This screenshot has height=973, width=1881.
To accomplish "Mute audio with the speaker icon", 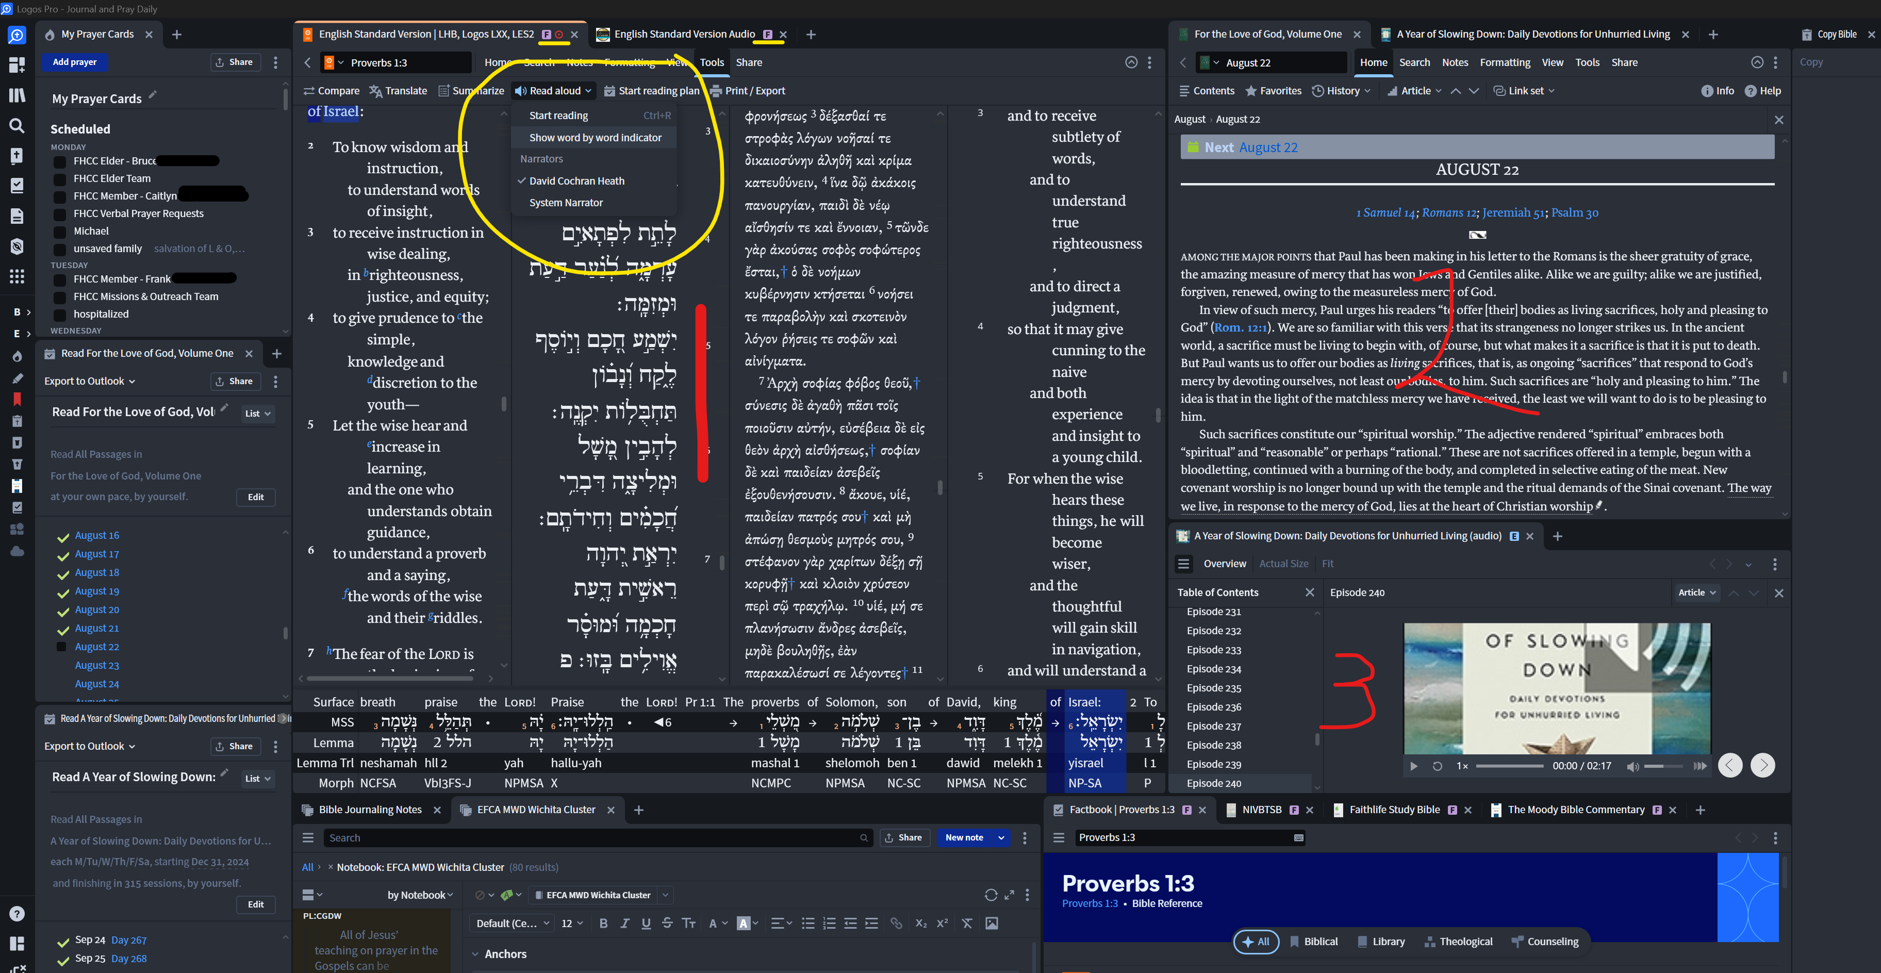I will tap(1633, 766).
